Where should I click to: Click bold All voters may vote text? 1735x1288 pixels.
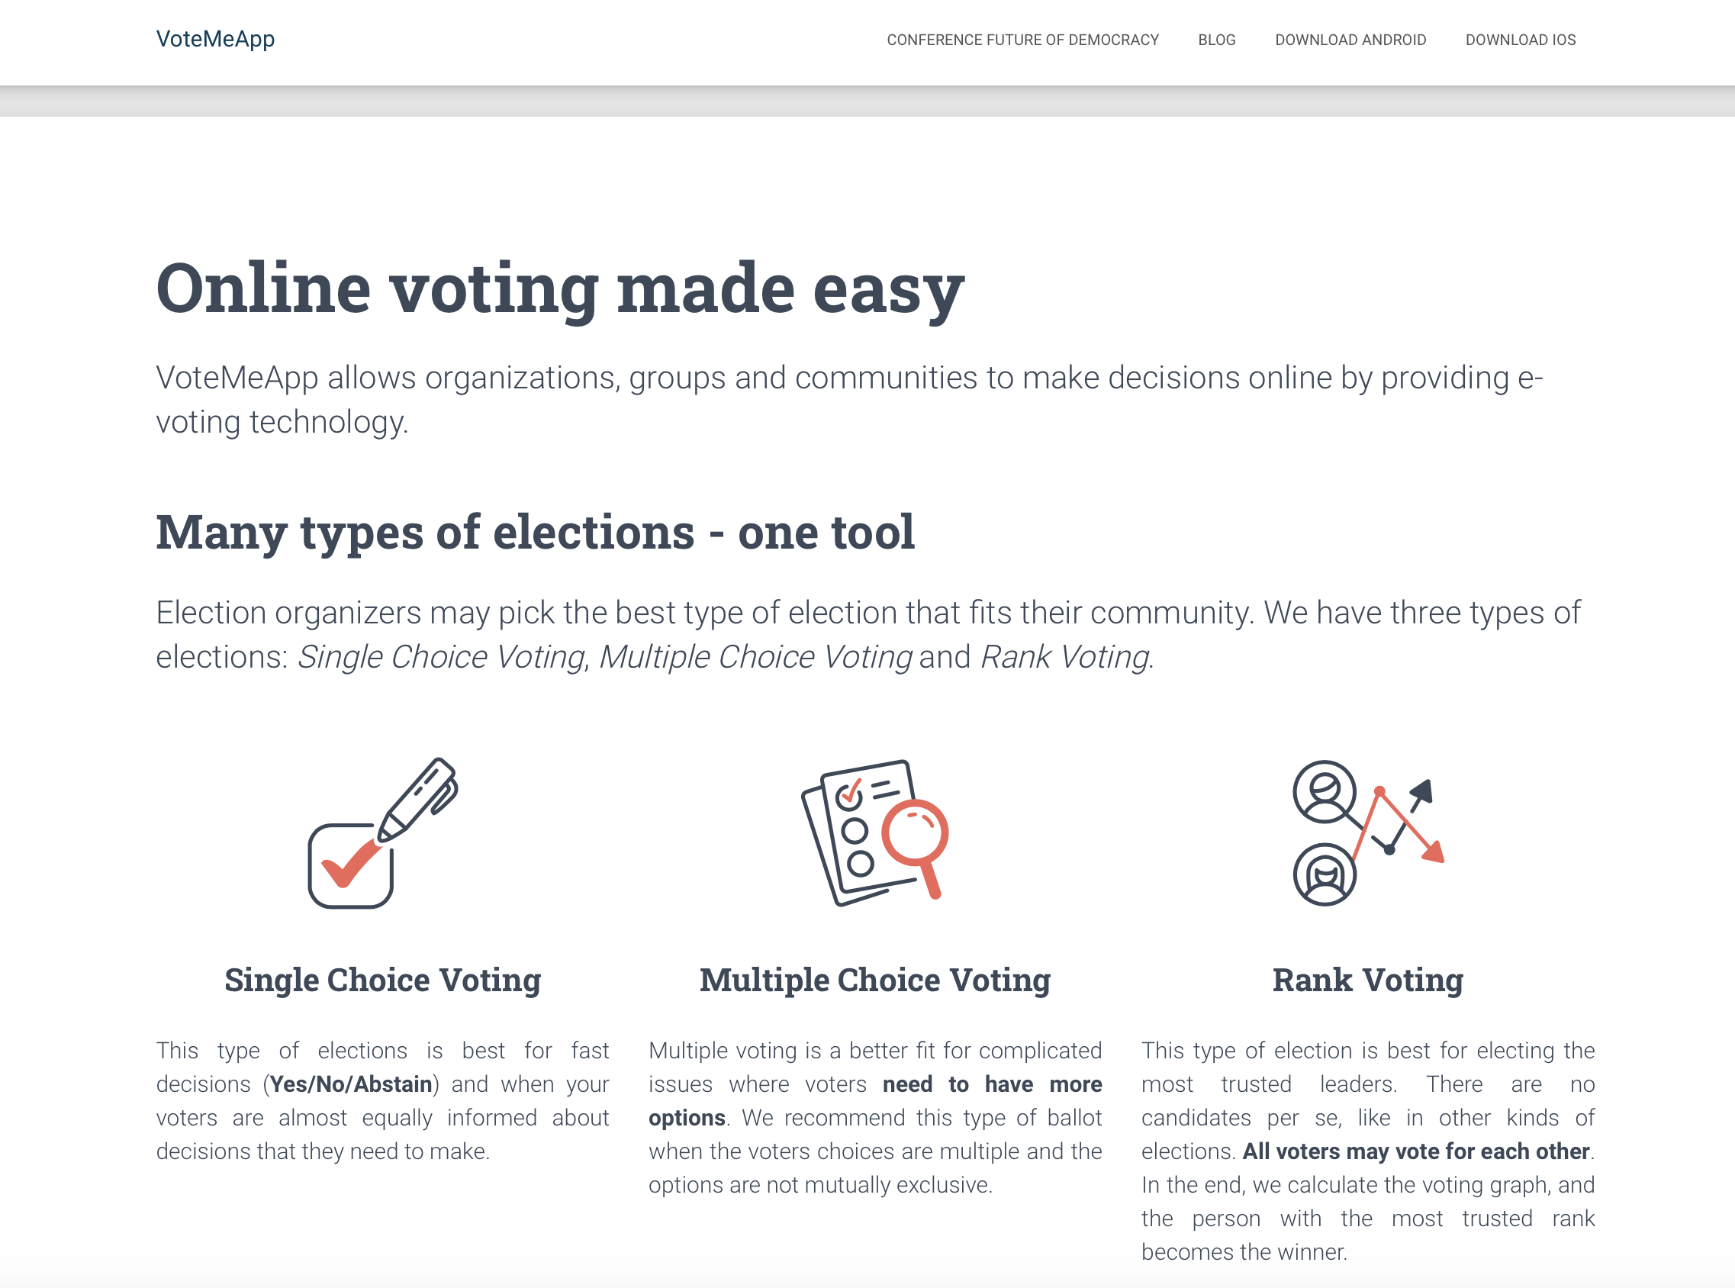click(x=1415, y=1151)
